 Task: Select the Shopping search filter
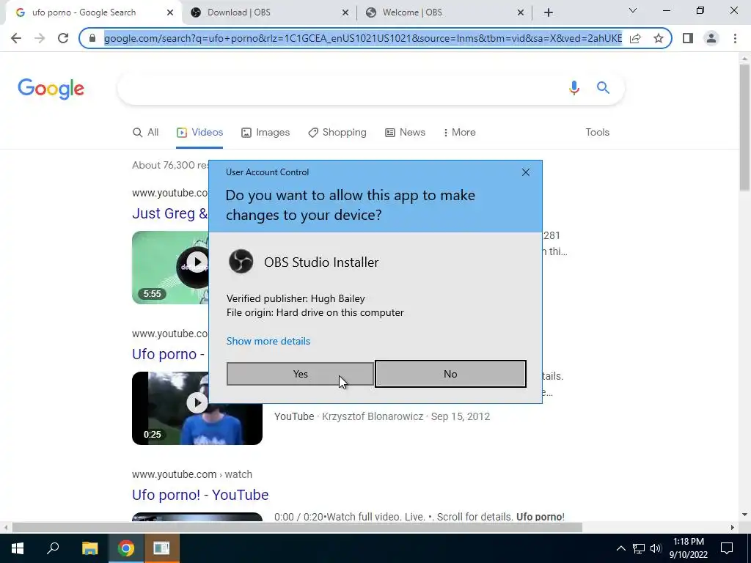pos(337,132)
